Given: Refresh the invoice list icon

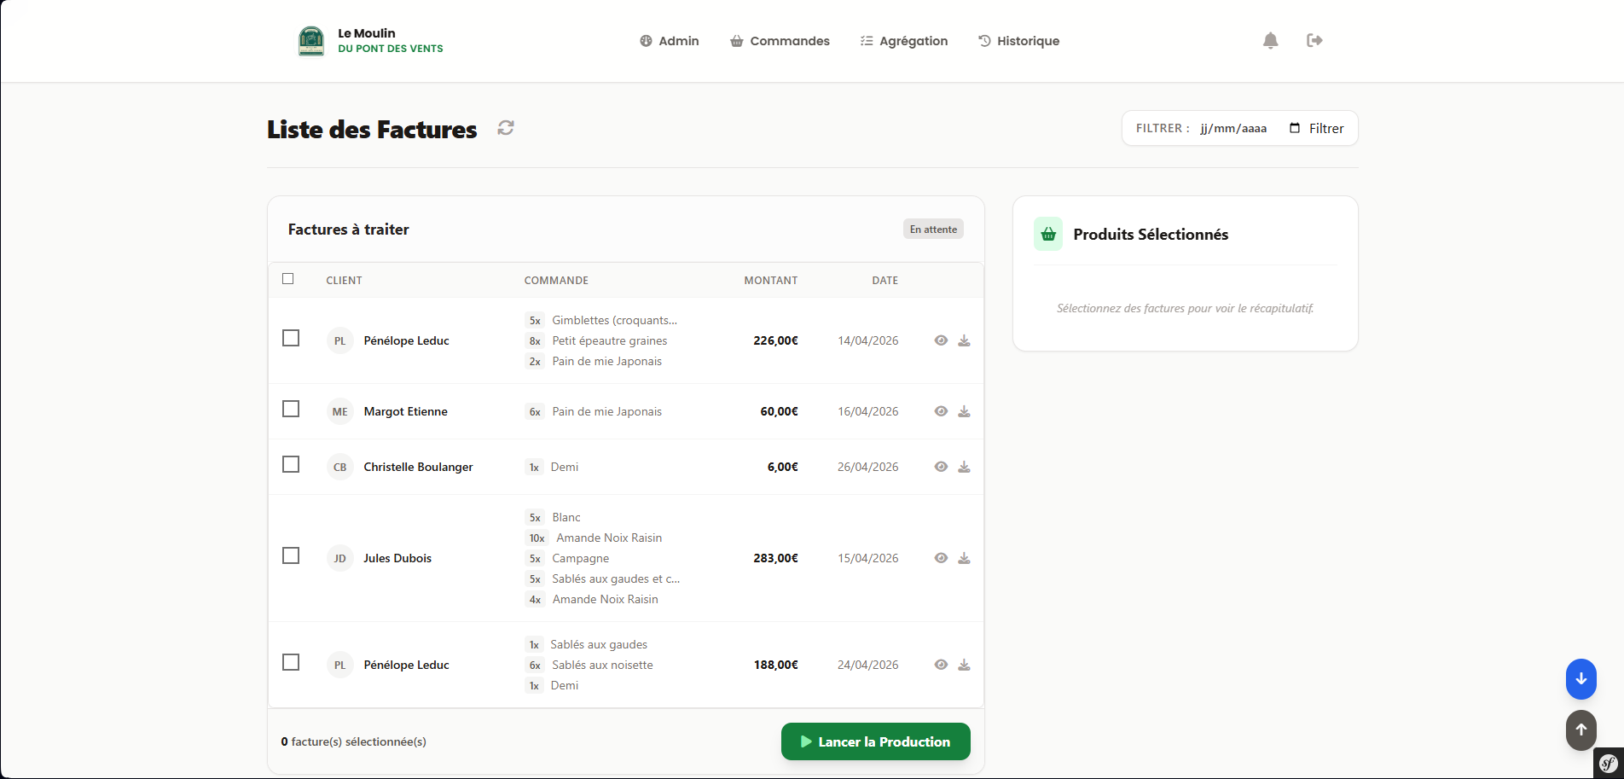Looking at the screenshot, I should pyautogui.click(x=506, y=128).
